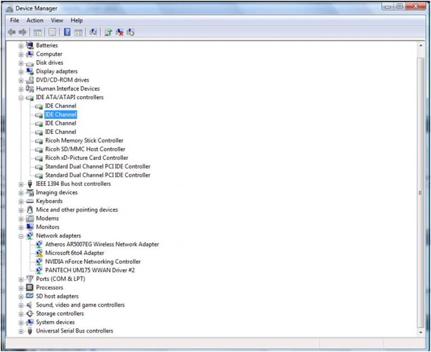Viewport: 431px width, 352px height.
Task: Select the Batteries category icon
Action: tap(30, 45)
